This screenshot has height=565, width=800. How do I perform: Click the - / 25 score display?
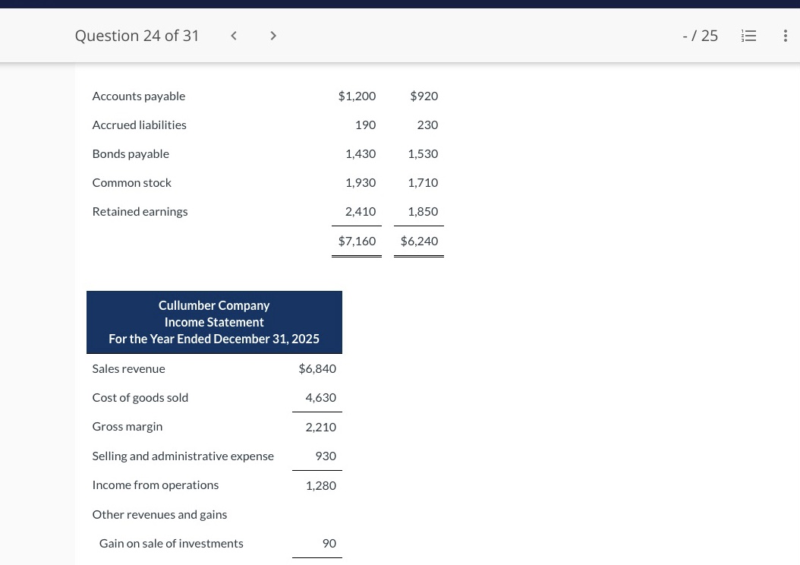699,35
